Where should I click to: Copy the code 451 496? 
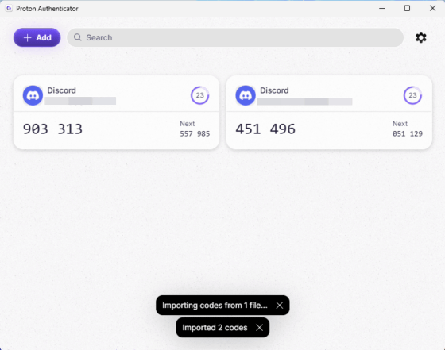[265, 129]
